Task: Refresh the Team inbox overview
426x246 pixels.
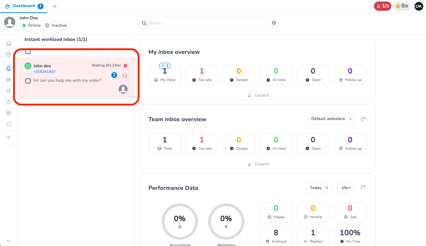Action: point(363,119)
